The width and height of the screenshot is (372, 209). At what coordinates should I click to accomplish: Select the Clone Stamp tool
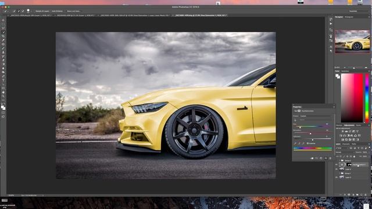pyautogui.click(x=3, y=52)
